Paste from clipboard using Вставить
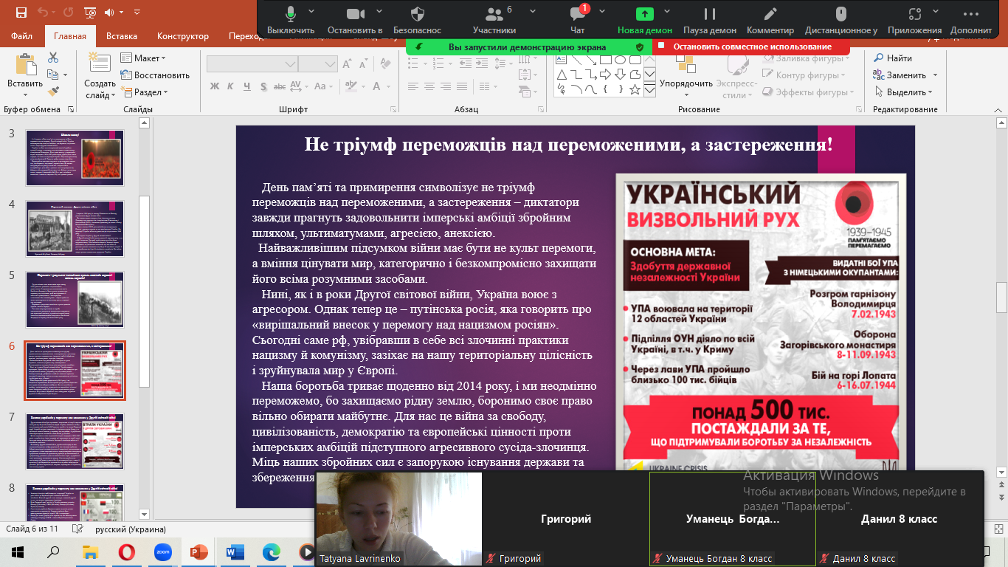This screenshot has height=567, width=1008. (x=25, y=70)
